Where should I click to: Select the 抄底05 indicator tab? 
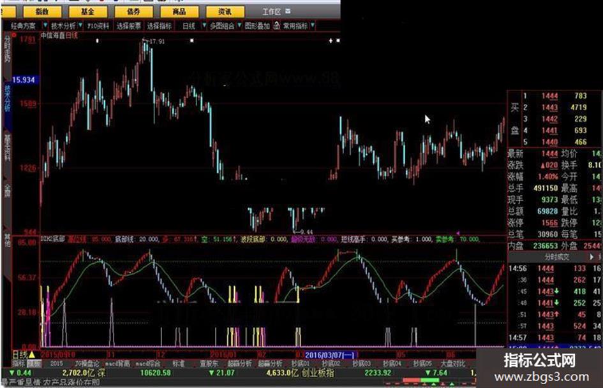point(422,363)
